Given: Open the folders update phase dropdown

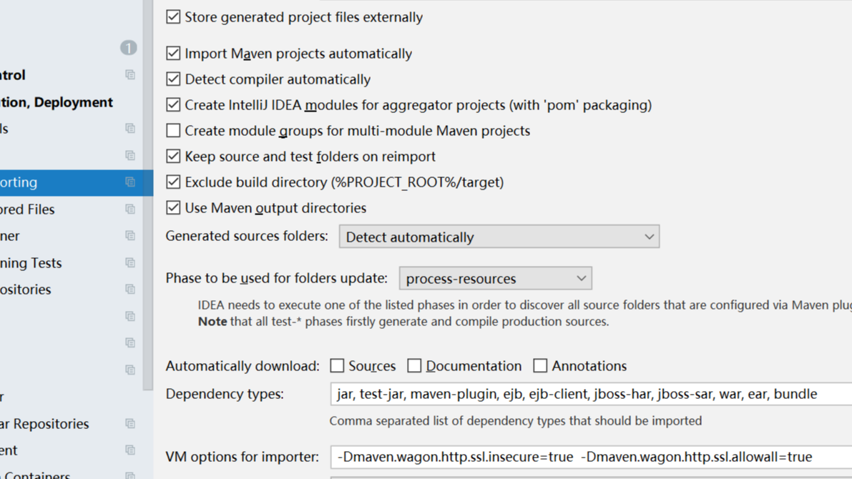Looking at the screenshot, I should (x=495, y=279).
